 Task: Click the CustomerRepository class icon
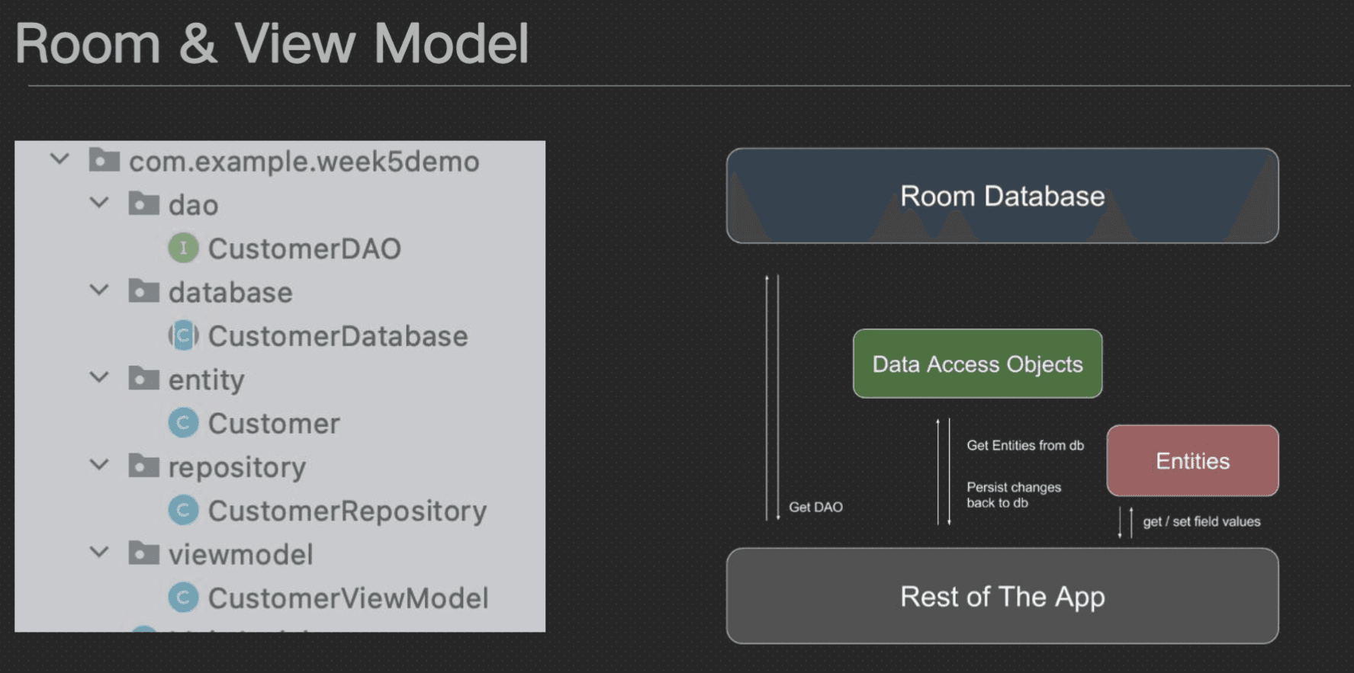(x=183, y=511)
